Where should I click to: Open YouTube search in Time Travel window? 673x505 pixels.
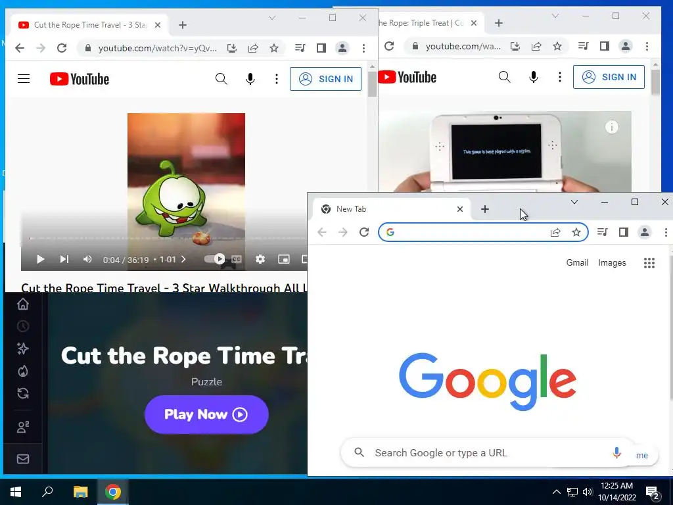tap(221, 79)
